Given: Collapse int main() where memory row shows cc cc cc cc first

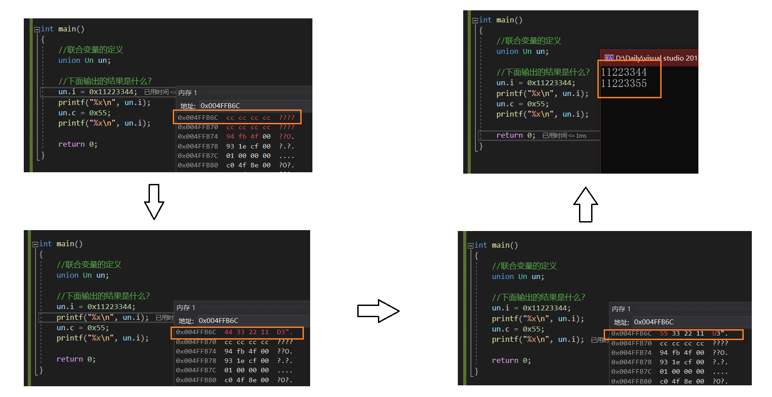Looking at the screenshot, I should pyautogui.click(x=37, y=30).
